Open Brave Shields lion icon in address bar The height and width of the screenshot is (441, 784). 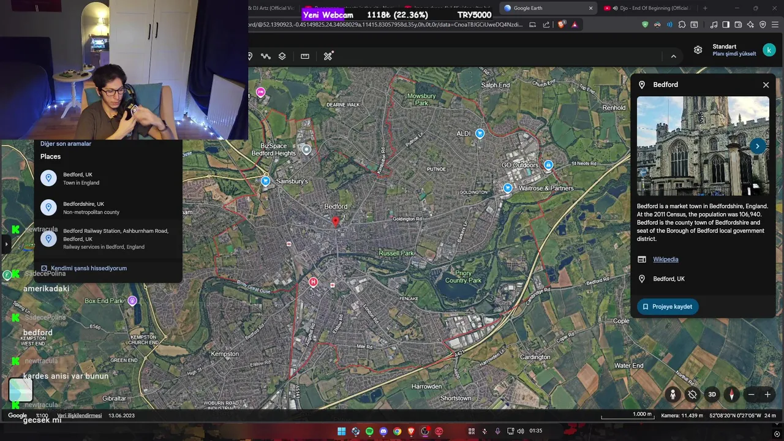click(x=561, y=24)
